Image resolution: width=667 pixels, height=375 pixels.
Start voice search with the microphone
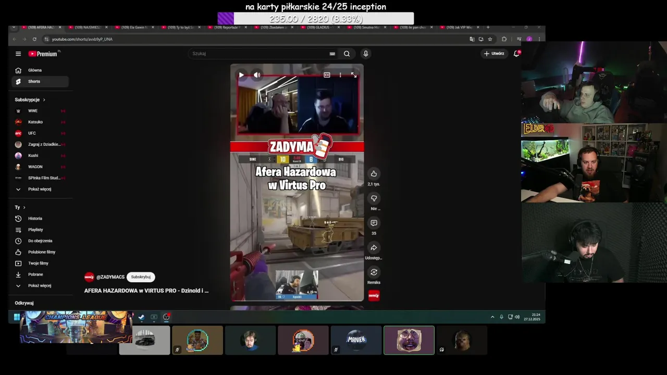tap(366, 54)
